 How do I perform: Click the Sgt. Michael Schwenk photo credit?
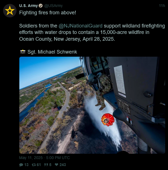[x=52, y=52]
